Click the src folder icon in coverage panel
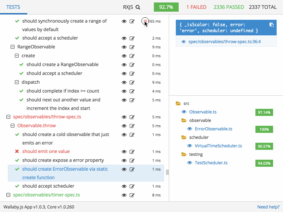283x212 pixels. click(179, 103)
